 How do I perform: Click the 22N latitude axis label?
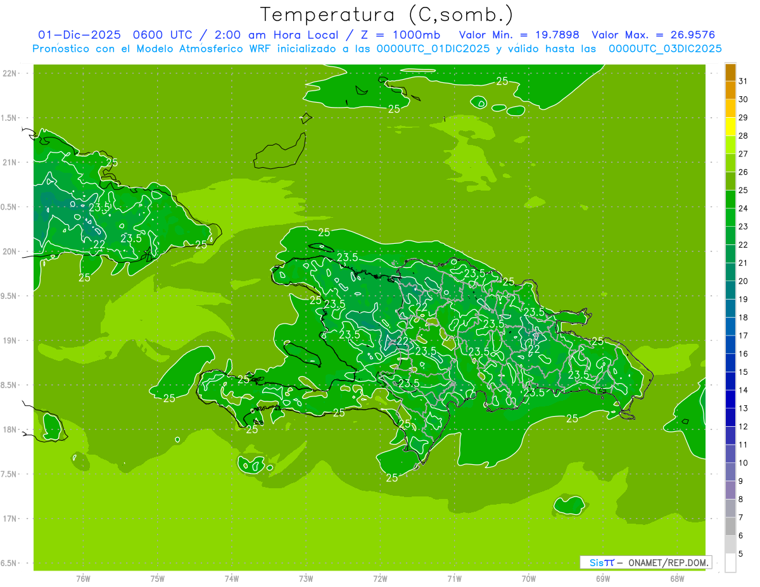pos(10,73)
